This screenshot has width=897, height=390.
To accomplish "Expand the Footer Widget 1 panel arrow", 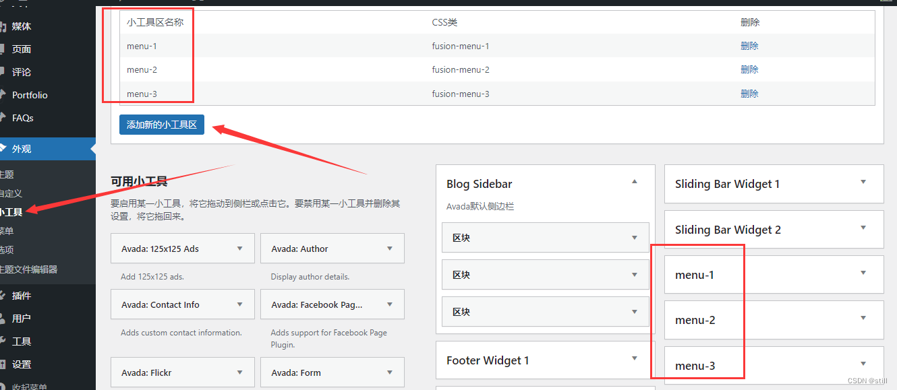I will [x=635, y=358].
